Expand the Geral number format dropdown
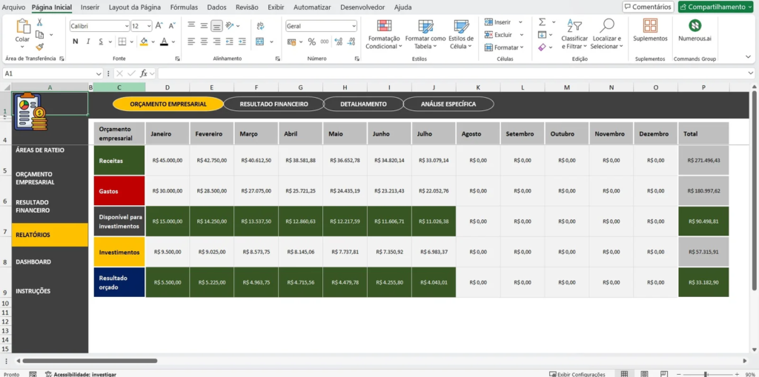 pos(354,26)
